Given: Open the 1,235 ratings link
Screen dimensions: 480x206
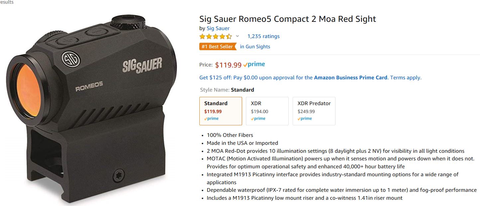Looking at the screenshot, I should tap(263, 36).
